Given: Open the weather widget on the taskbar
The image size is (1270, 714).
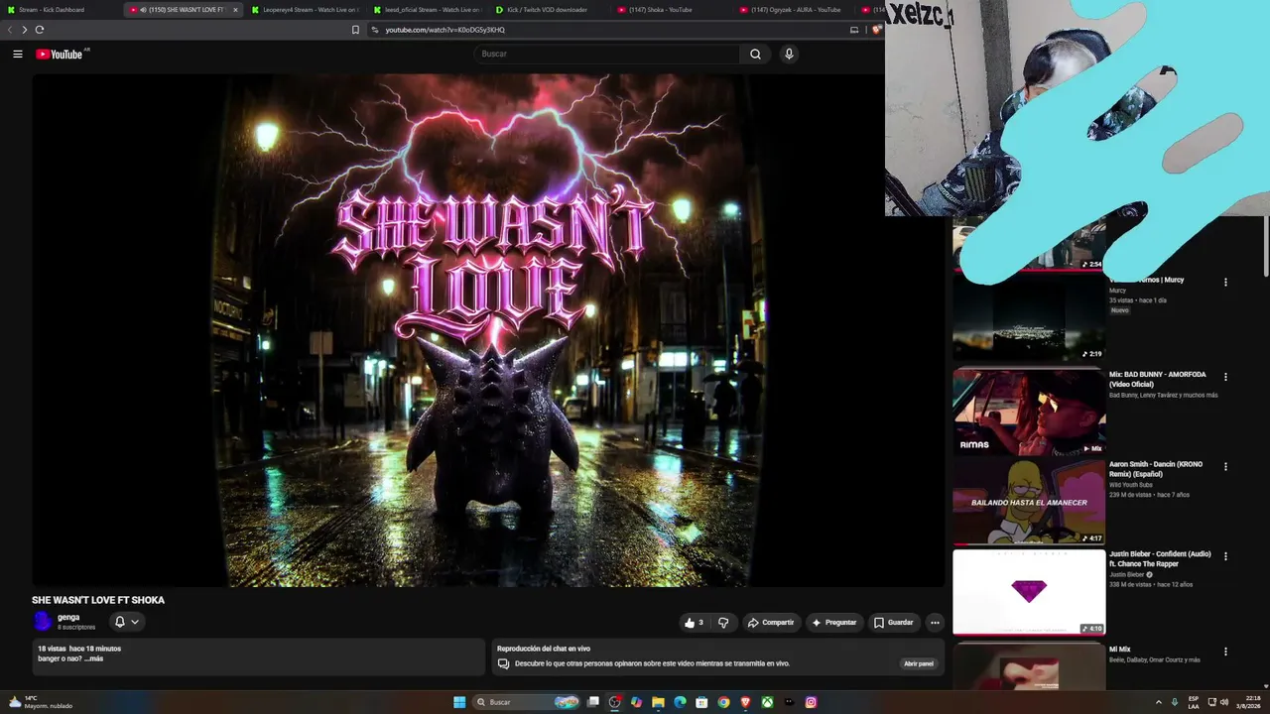Looking at the screenshot, I should (x=40, y=702).
